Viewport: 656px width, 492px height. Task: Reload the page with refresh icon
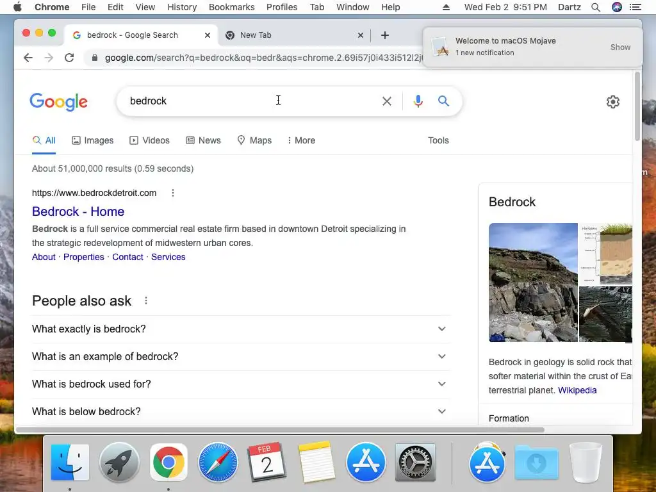69,58
